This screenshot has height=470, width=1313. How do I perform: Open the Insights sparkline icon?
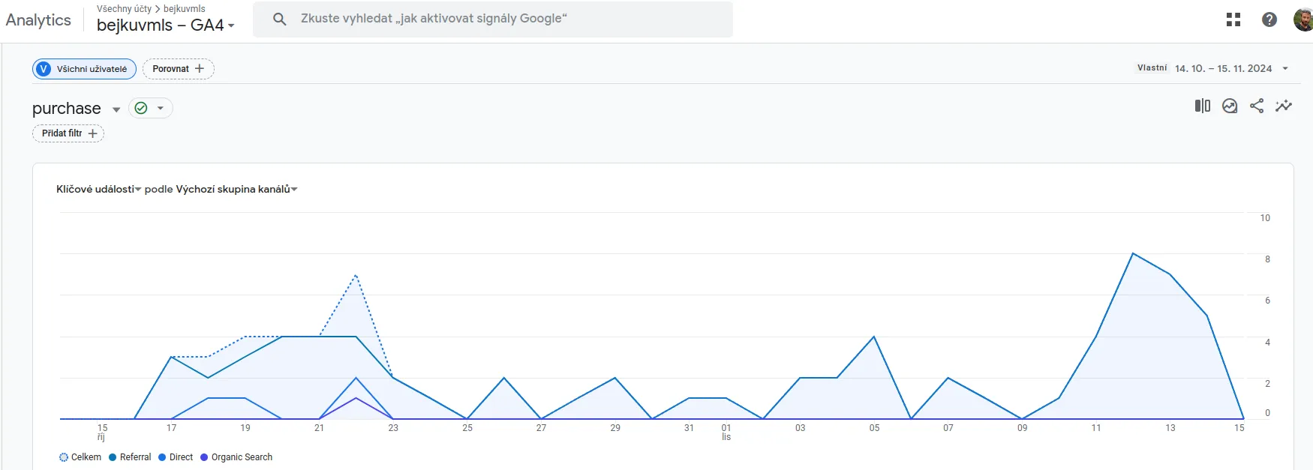point(1284,106)
